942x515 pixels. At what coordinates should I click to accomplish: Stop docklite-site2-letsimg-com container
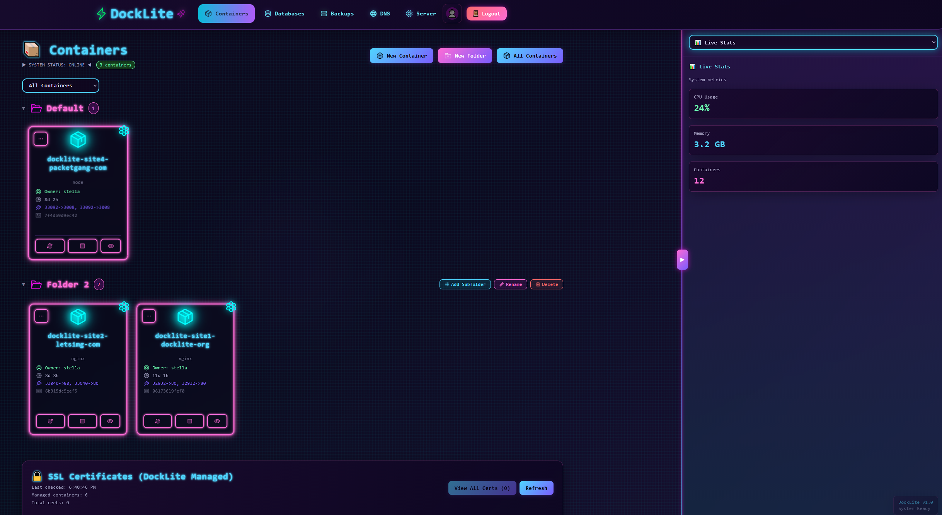(82, 421)
